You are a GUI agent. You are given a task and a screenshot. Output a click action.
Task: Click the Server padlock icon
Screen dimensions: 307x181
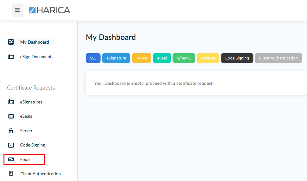[11, 131]
